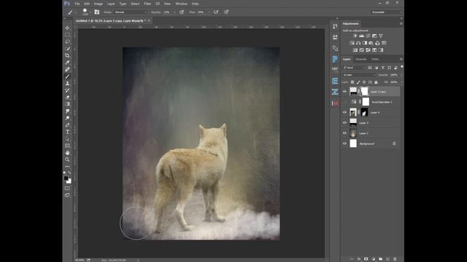Toggle pressure for size icon

[x=226, y=12]
